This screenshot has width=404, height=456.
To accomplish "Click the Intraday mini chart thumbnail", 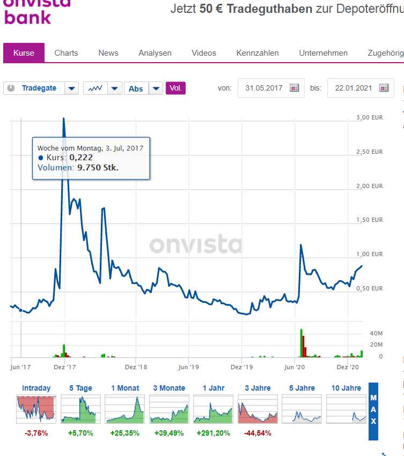I will click(36, 409).
